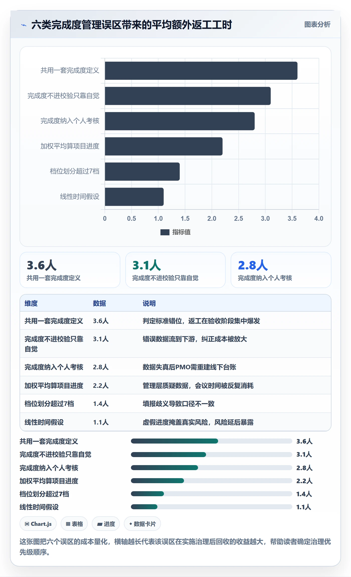Click progress bar for 共用一套完成度定义
Viewport: 351px width, 577px height.
(x=212, y=441)
